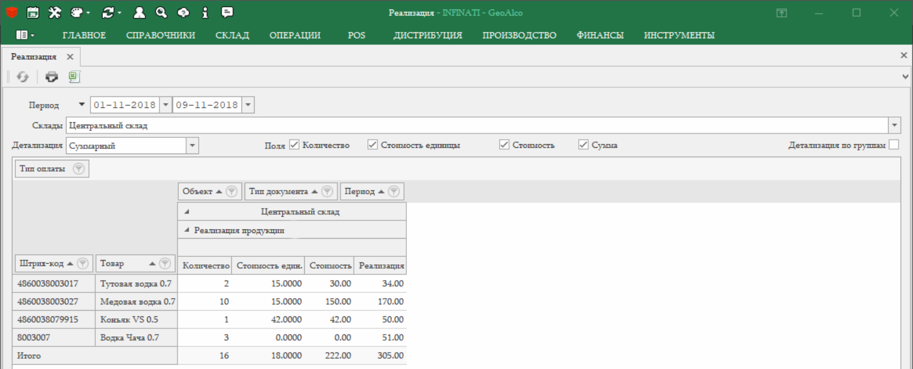
Task: Open the ГЛАВНОЕ menu
Action: tap(85, 35)
